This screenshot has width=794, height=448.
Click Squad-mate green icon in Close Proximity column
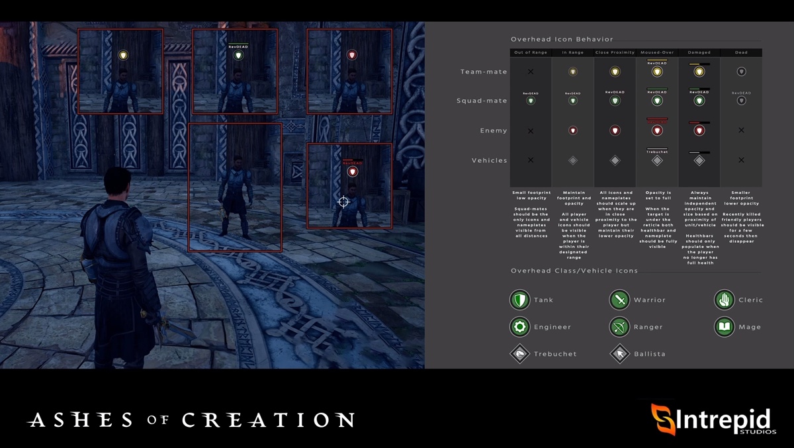coord(615,101)
